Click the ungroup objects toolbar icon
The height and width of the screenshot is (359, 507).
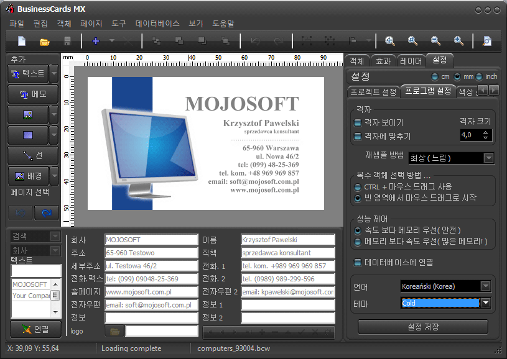[x=330, y=41]
